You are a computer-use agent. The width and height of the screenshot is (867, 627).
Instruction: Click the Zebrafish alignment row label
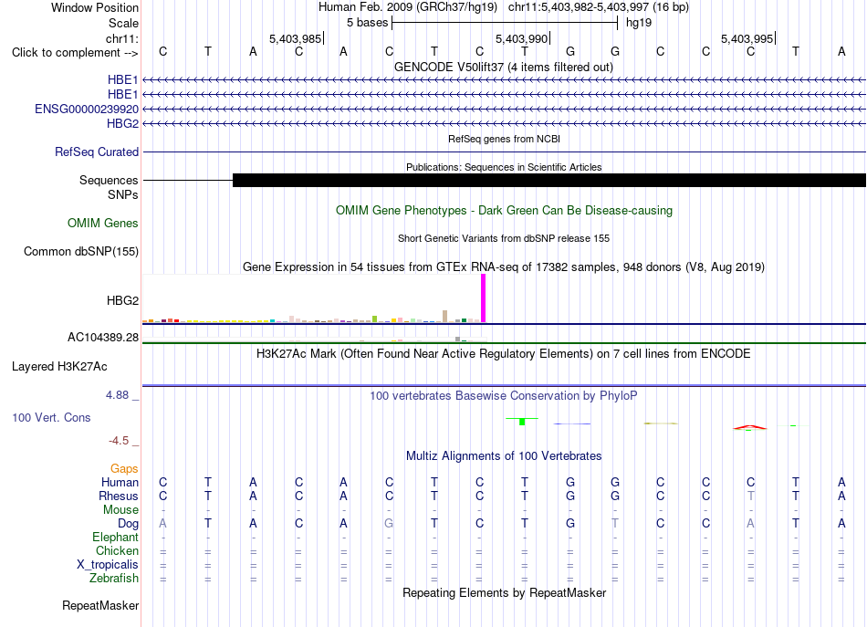[114, 579]
